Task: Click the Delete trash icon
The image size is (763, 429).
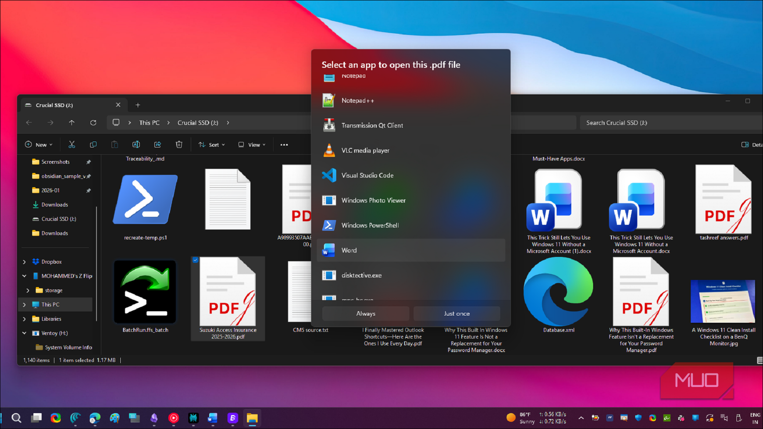Action: coord(179,144)
